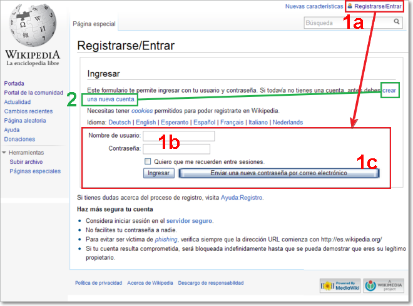Screen dimensions: 413x306
Task: Click Registrarse/Entrar at the top
Action: (x=378, y=6)
